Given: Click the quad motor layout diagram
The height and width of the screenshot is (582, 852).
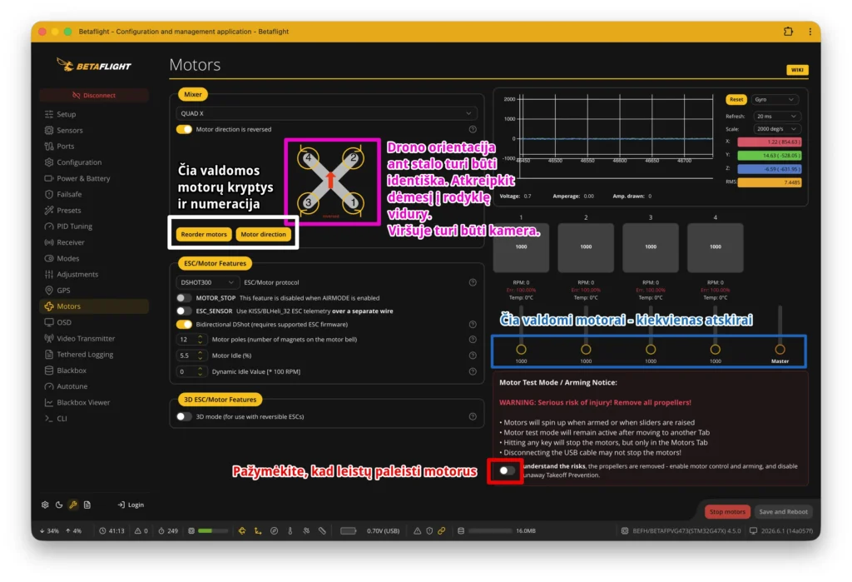Looking at the screenshot, I should tap(331, 182).
